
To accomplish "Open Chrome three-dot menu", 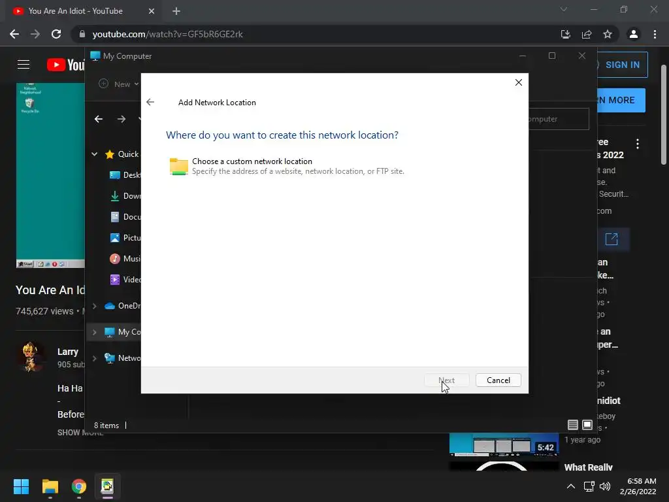I will [655, 34].
